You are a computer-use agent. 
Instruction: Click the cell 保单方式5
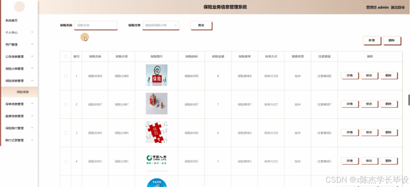point(271,162)
